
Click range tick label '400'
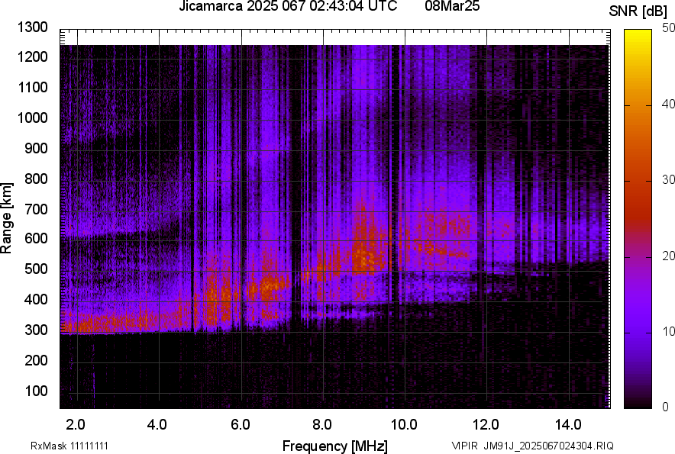[x=36, y=300]
